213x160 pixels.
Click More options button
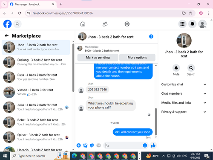click(137, 58)
